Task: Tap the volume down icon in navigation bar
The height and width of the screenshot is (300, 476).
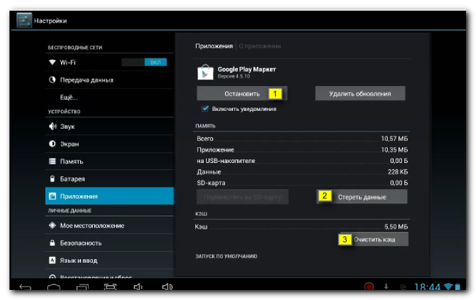Action: [x=138, y=286]
